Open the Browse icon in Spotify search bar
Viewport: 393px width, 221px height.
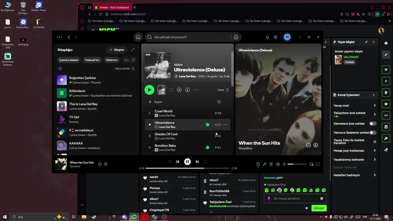click(236, 37)
